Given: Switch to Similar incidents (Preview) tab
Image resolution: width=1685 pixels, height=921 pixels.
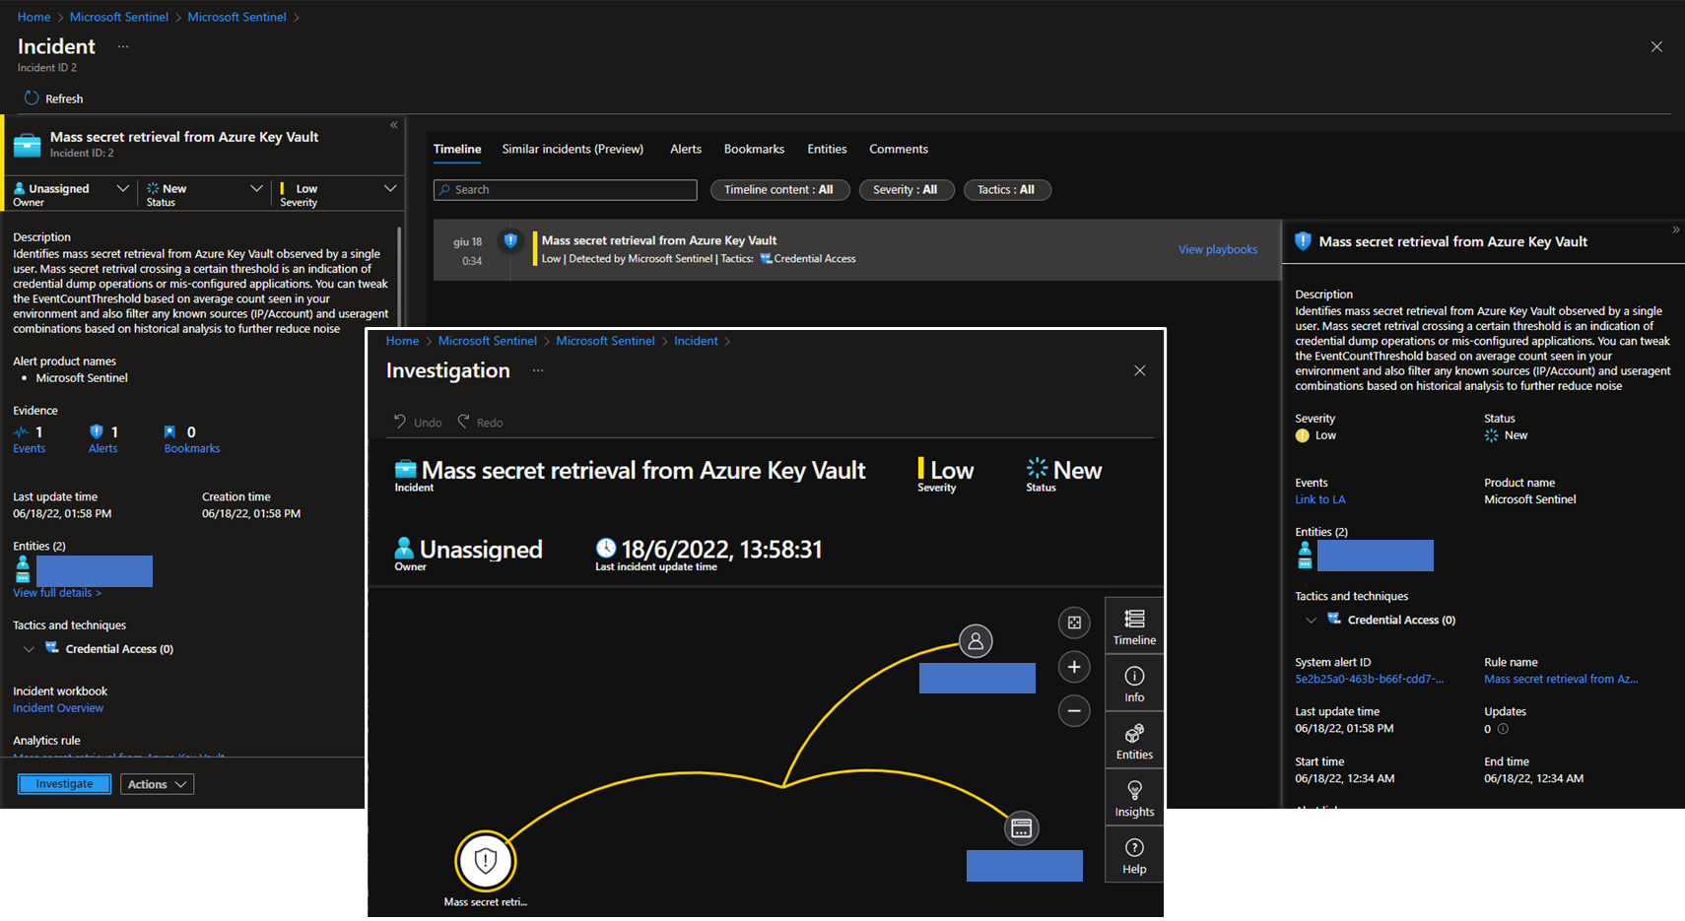Looking at the screenshot, I should pos(573,149).
